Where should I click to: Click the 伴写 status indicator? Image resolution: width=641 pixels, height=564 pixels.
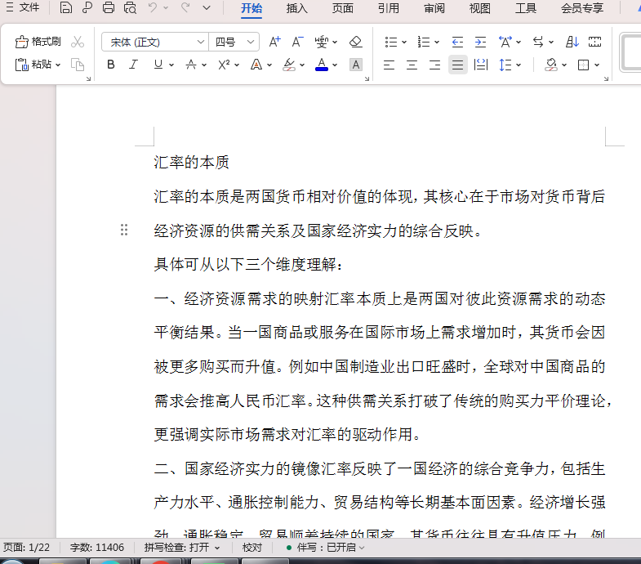(x=326, y=547)
